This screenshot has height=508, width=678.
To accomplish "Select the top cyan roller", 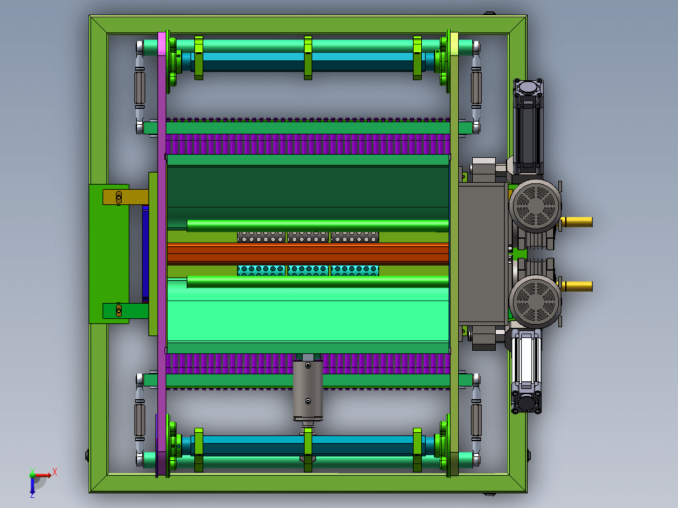I will point(308,57).
